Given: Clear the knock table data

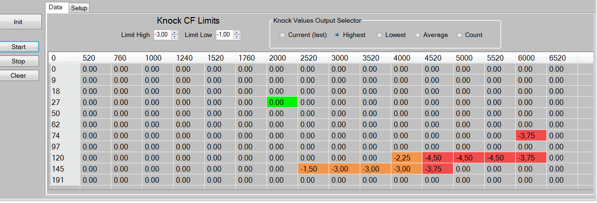Looking at the screenshot, I should 19,75.
